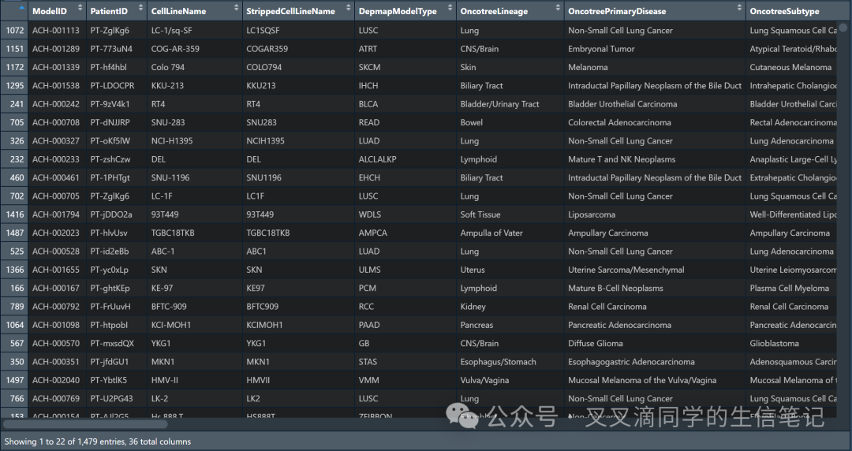Viewport: 852px width, 451px height.
Task: Select cell ACH-002040
Action: [55, 380]
